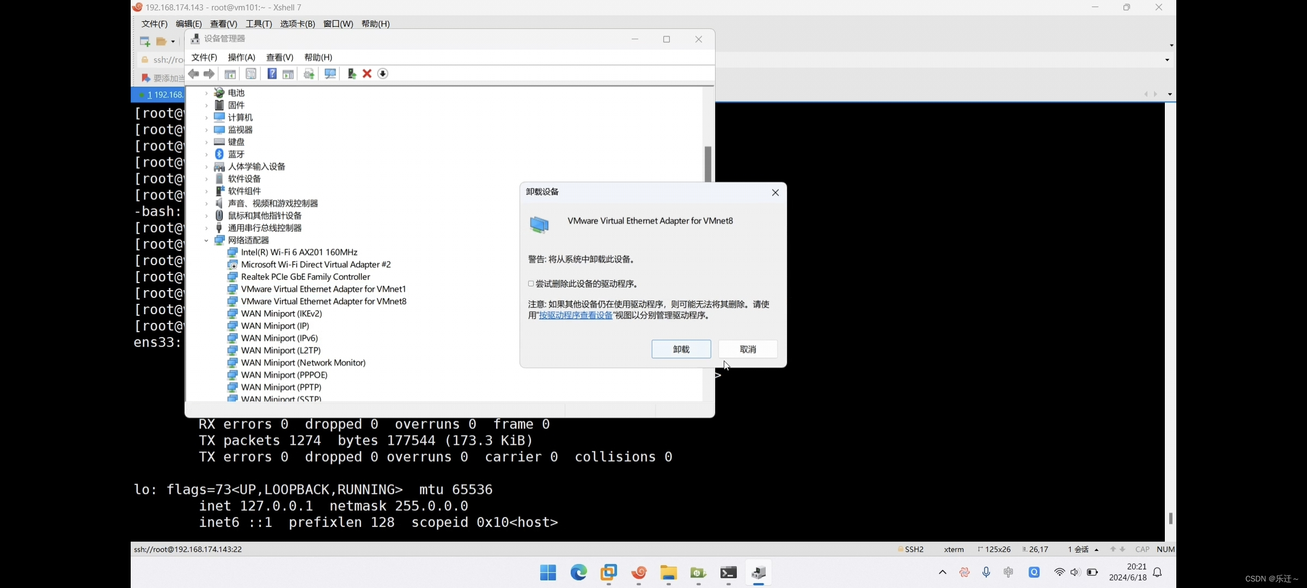
Task: Select WAN Miniport (IKEv2) entry
Action: [x=282, y=314]
